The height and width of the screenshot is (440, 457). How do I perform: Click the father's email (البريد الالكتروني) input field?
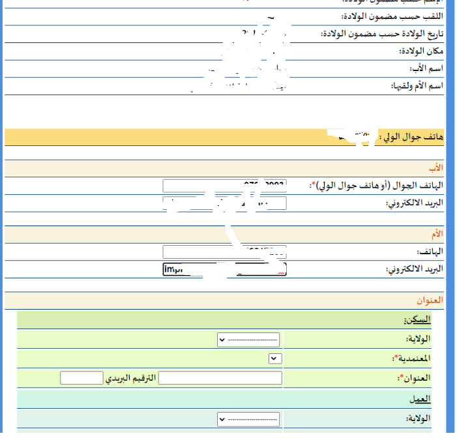click(x=226, y=204)
